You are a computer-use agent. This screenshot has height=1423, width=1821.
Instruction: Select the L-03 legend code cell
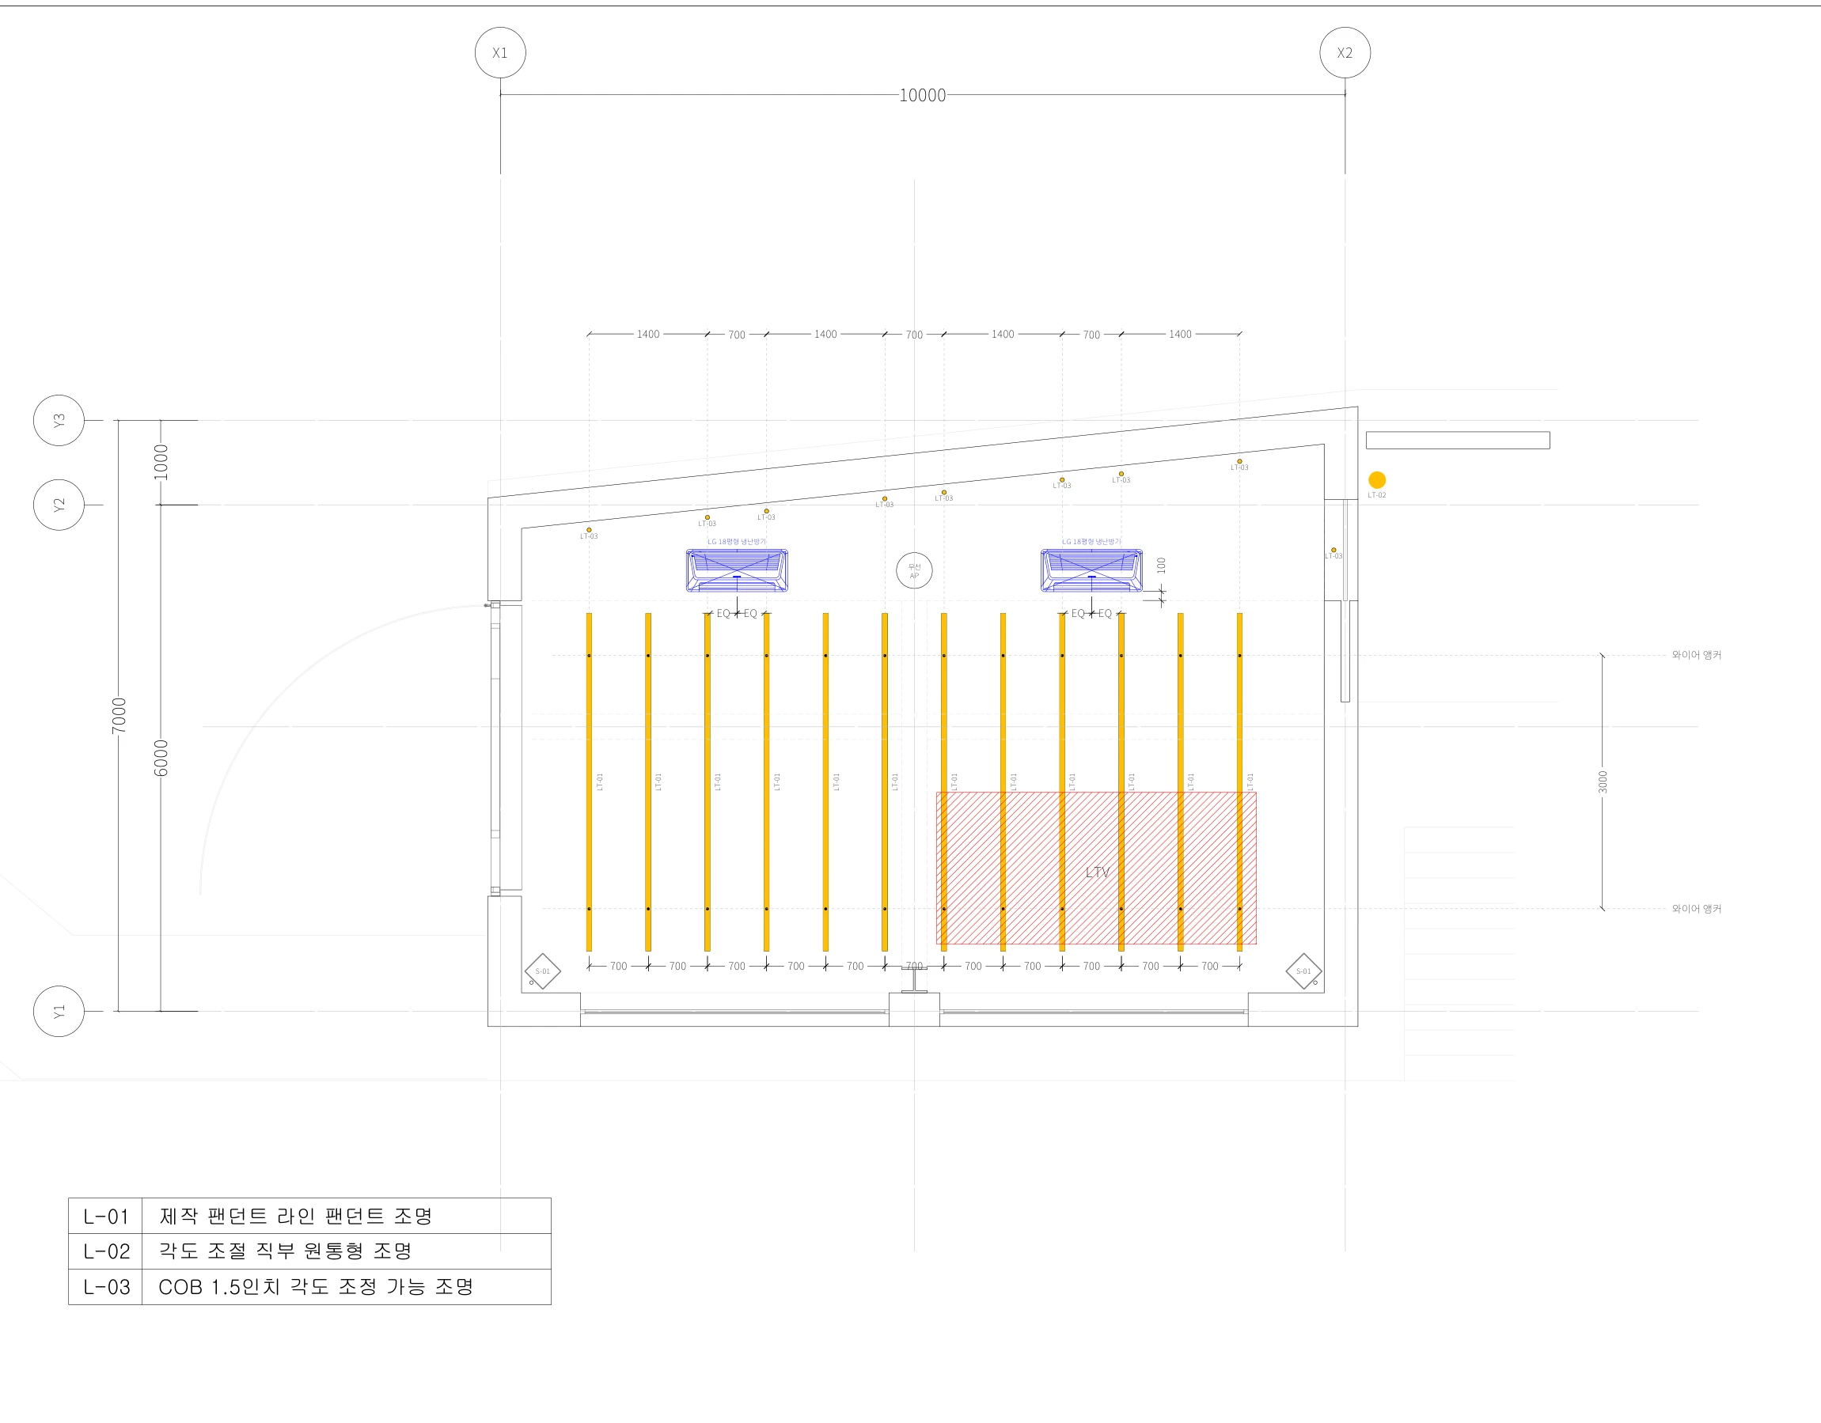tap(105, 1287)
